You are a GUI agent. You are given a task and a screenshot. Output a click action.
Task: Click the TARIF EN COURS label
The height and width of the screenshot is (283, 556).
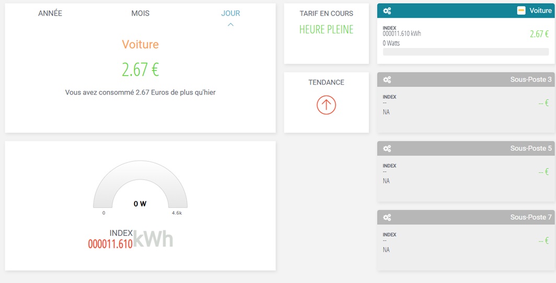coord(326,14)
